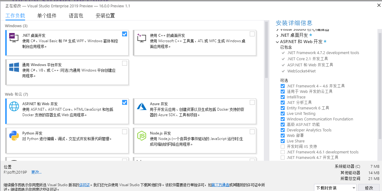Screen dimensions: 382x191
Task: Uncheck Developer Analytics Tools component
Action: 283,130
